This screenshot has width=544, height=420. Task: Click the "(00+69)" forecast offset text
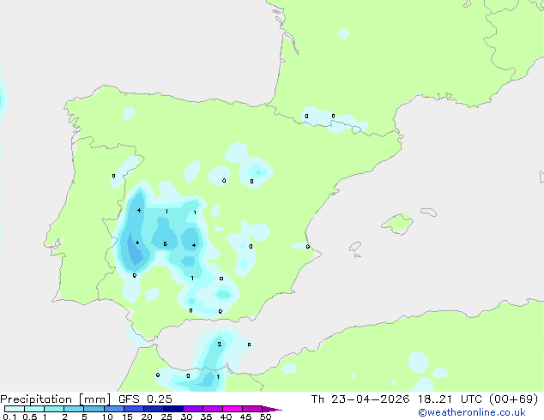(x=513, y=399)
